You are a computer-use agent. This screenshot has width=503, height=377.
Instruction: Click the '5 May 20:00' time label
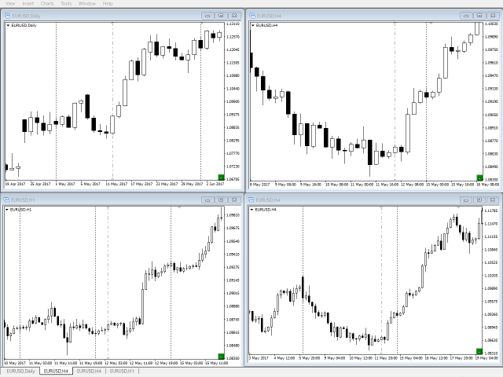click(x=310, y=358)
